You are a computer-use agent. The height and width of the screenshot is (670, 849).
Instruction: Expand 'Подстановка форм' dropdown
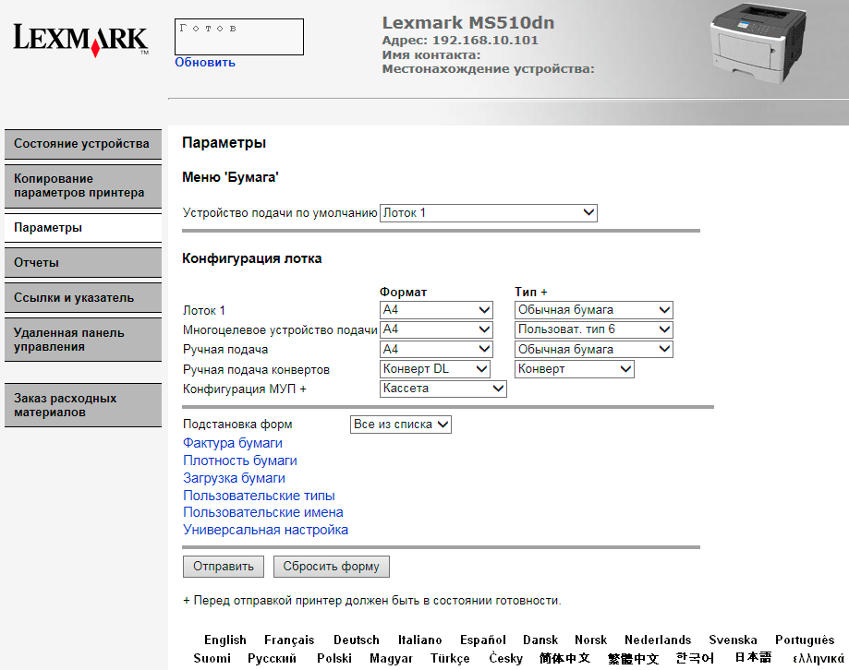[x=401, y=425]
